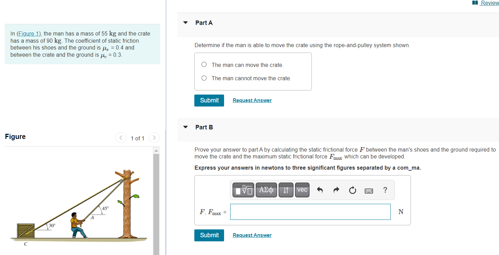Open equation editor help via question mark
Viewport: 499px width, 255px height.
385,190
